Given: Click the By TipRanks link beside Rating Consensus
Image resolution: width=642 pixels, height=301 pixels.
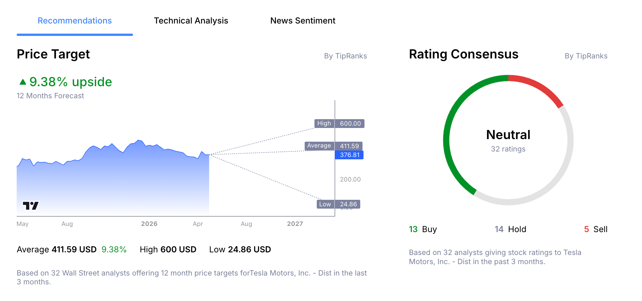Looking at the screenshot, I should (x=586, y=56).
